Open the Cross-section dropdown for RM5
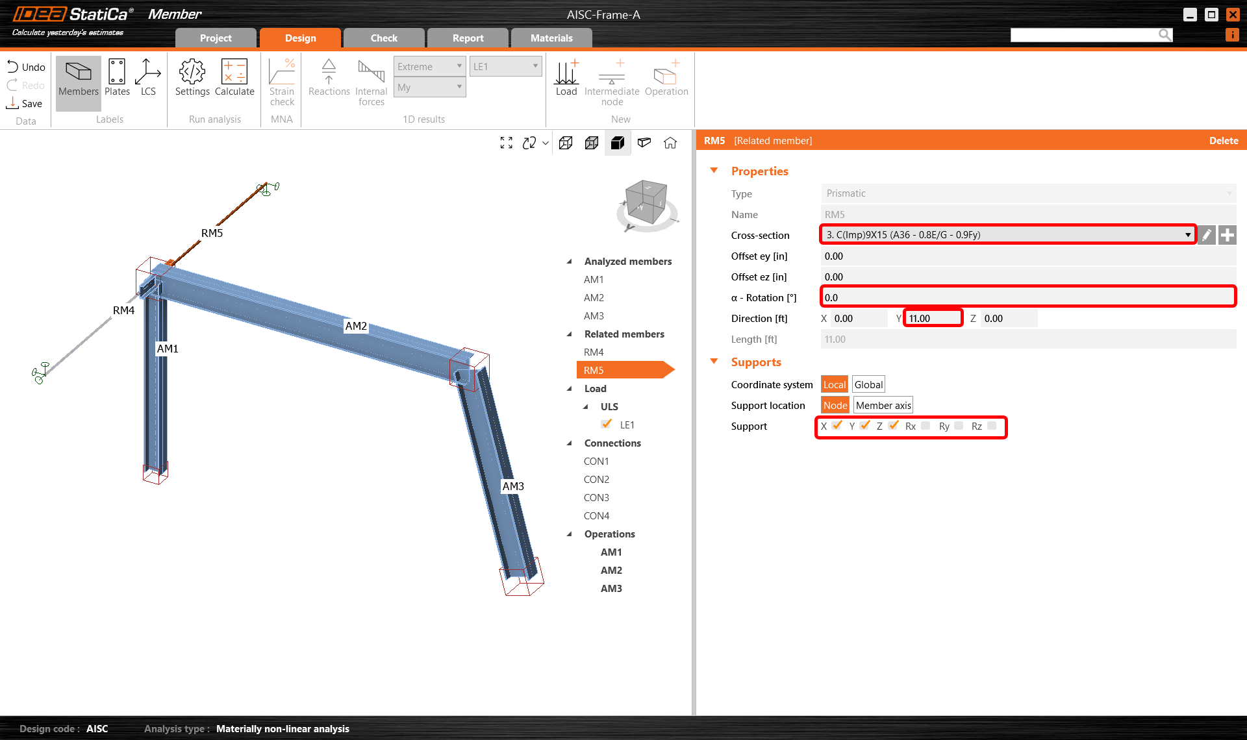Image resolution: width=1247 pixels, height=740 pixels. pos(1188,234)
